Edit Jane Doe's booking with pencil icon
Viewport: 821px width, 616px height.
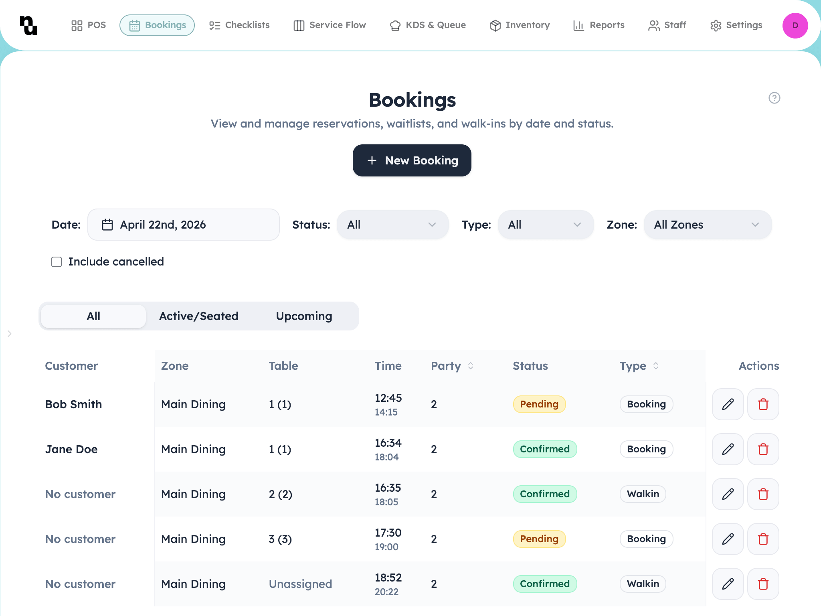[728, 449]
